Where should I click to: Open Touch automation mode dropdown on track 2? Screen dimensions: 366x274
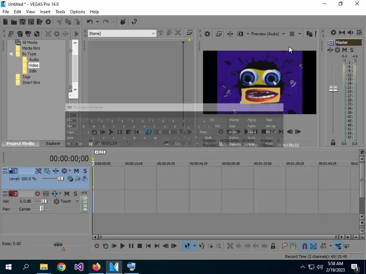pos(77,201)
